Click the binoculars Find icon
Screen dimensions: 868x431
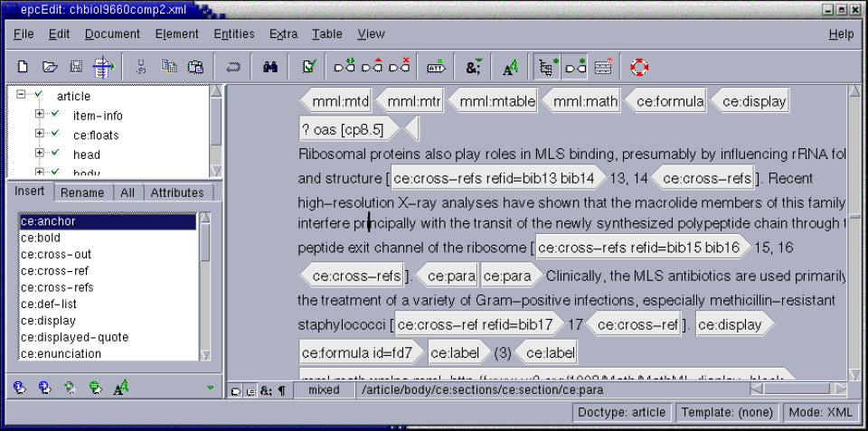[x=269, y=67]
